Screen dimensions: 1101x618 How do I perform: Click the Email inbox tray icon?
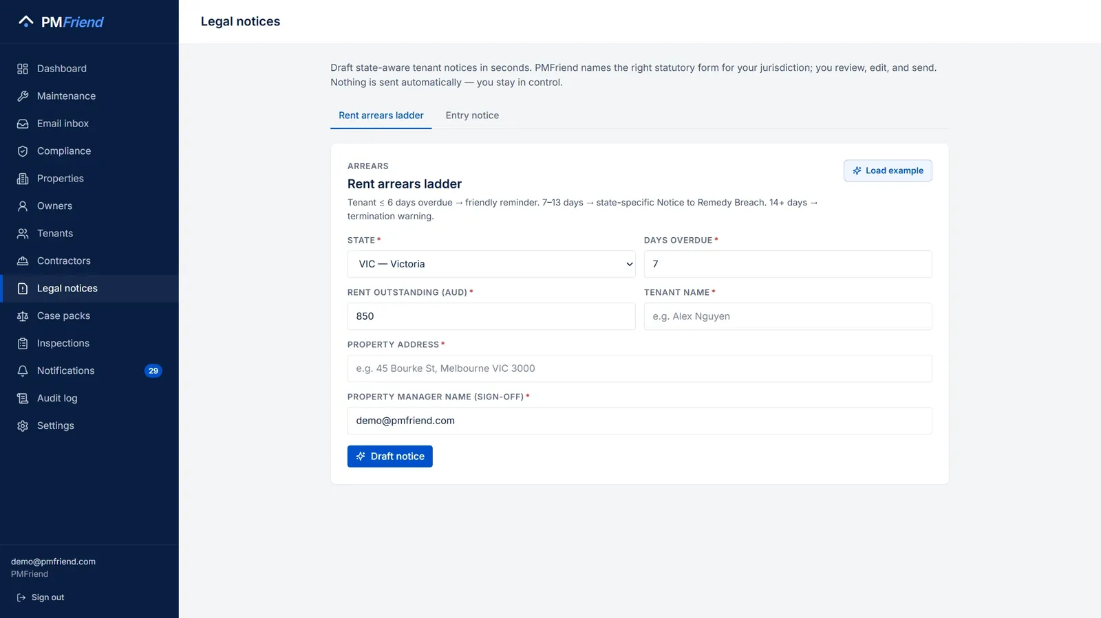(x=23, y=124)
